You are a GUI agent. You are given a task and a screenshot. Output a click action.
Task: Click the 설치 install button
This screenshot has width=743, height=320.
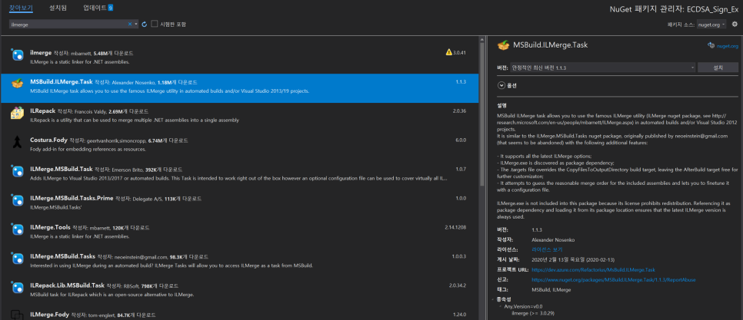point(718,68)
